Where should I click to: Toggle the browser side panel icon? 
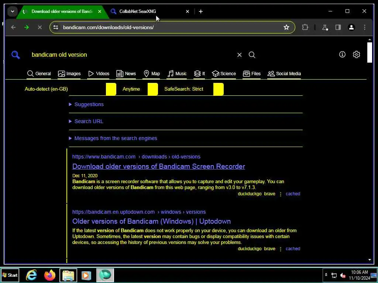click(x=338, y=27)
